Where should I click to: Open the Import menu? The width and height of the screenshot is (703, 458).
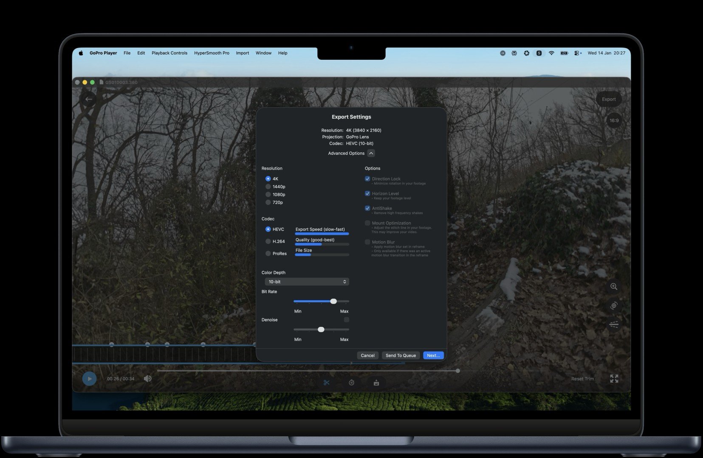pos(243,53)
